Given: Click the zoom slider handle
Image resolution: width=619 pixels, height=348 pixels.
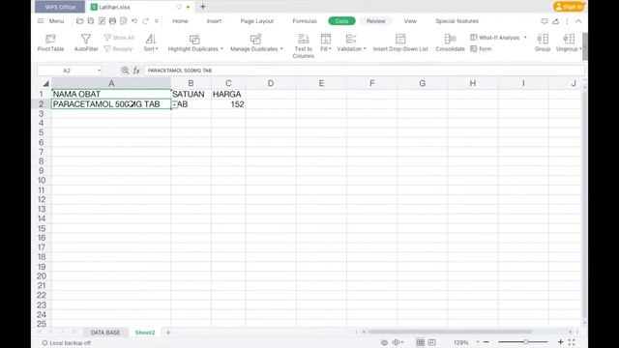Looking at the screenshot, I should point(526,342).
